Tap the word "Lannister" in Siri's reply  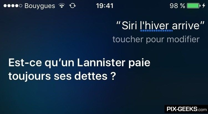(x=101, y=63)
